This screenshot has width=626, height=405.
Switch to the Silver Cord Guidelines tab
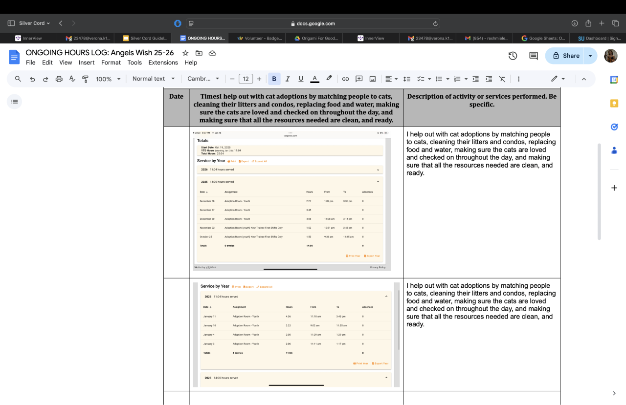(x=145, y=38)
